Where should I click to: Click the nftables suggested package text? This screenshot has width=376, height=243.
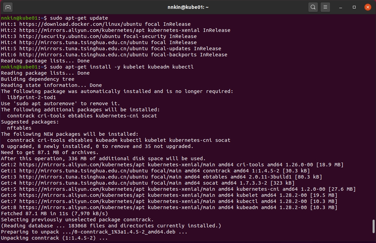(x=19, y=128)
